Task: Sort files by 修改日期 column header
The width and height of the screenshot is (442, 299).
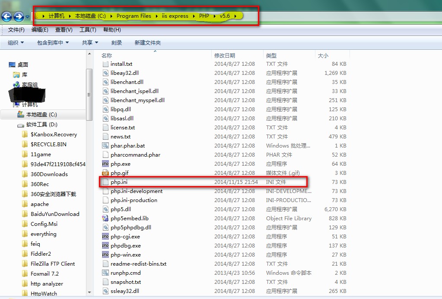Action: coord(225,55)
